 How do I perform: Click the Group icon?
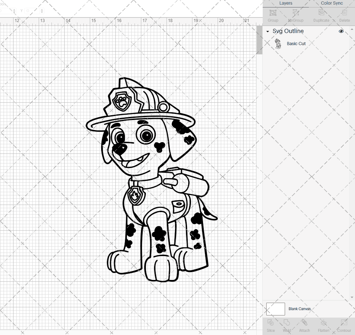[x=273, y=13]
